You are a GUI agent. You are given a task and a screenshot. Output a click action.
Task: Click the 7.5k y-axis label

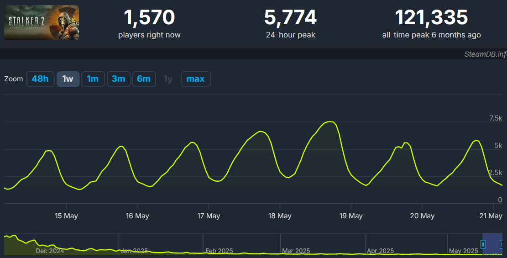click(x=496, y=118)
